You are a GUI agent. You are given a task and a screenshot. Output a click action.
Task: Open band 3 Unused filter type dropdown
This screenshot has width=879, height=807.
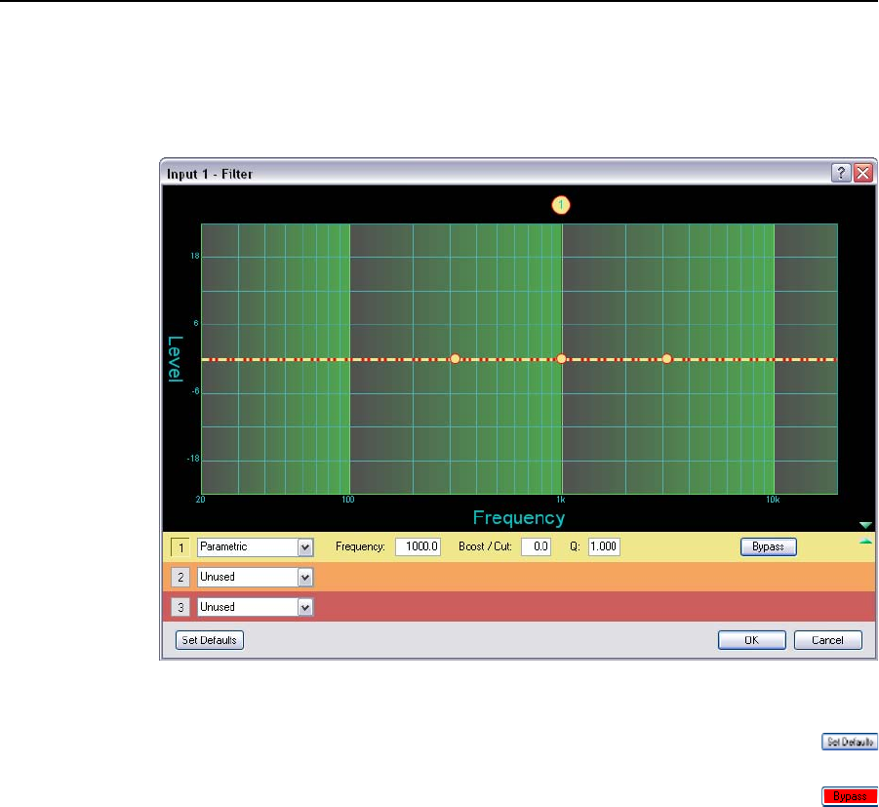(x=305, y=607)
